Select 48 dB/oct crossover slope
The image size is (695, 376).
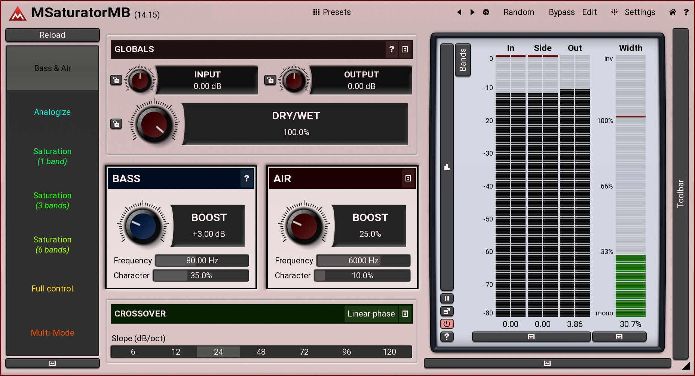coord(261,352)
